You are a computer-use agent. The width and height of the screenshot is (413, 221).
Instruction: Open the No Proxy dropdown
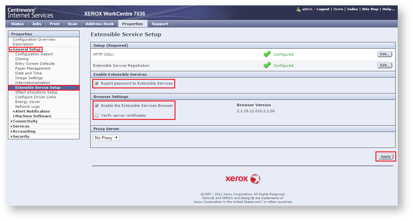click(x=107, y=138)
